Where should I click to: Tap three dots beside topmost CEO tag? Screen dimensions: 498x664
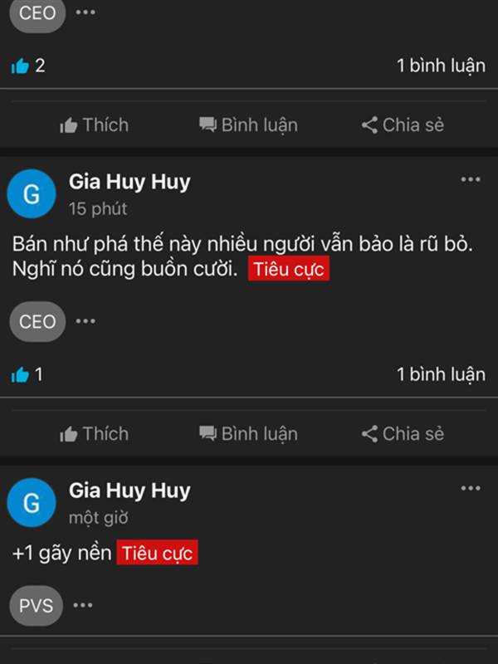[x=85, y=12]
